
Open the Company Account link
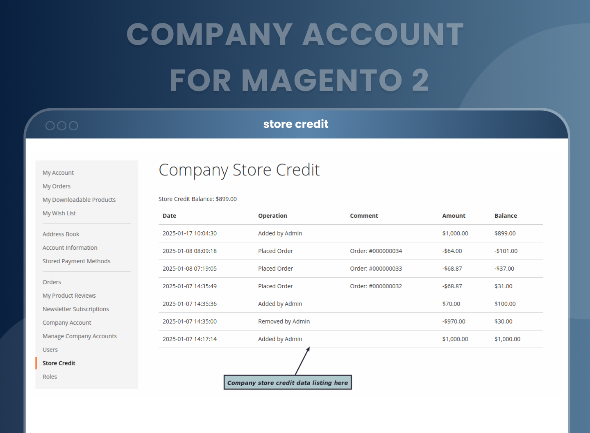click(x=67, y=323)
